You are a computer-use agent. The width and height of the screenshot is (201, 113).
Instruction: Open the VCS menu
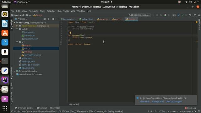73,11
